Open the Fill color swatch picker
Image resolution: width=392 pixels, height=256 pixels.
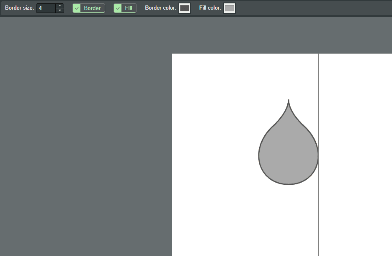click(x=230, y=8)
